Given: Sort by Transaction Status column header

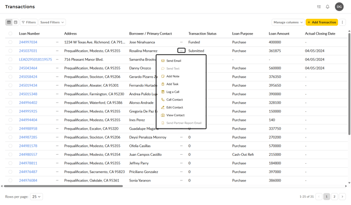Looking at the screenshot, I should click(x=202, y=33).
